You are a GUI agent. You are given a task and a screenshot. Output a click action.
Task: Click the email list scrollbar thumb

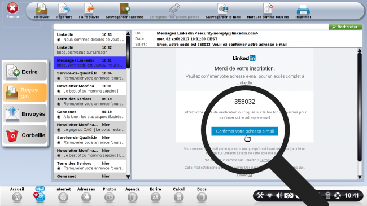(128, 52)
